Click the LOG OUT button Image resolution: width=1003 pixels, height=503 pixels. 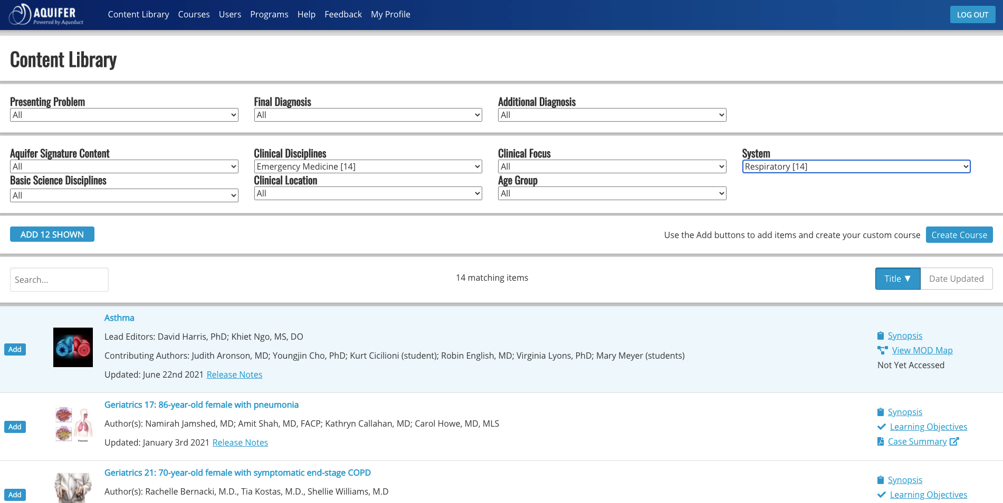(972, 15)
